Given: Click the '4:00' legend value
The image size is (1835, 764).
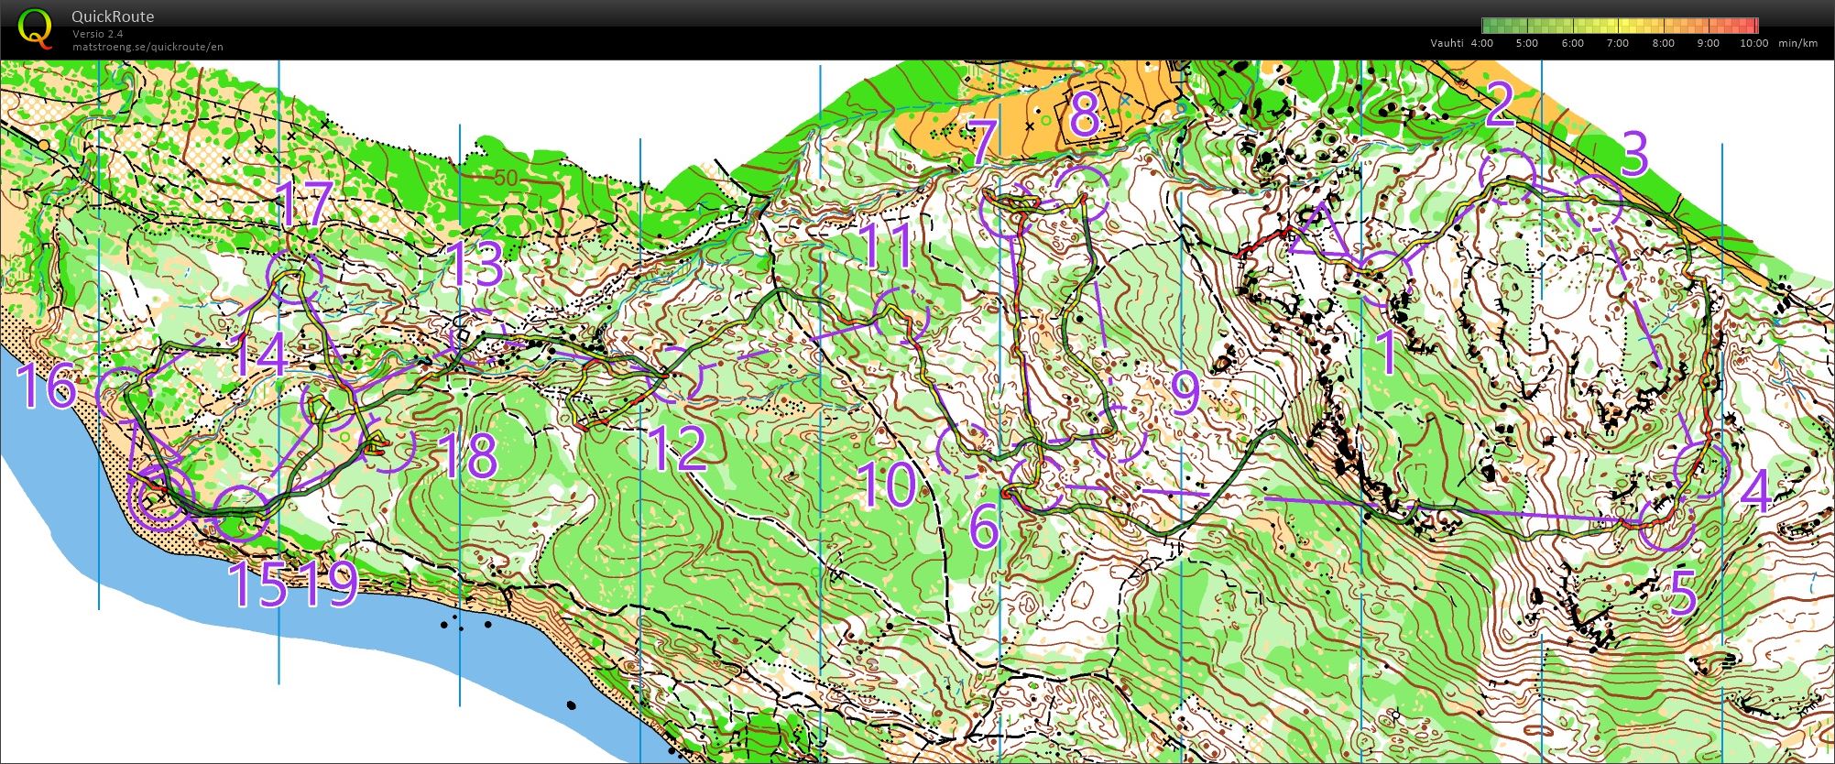Looking at the screenshot, I should tap(1481, 43).
